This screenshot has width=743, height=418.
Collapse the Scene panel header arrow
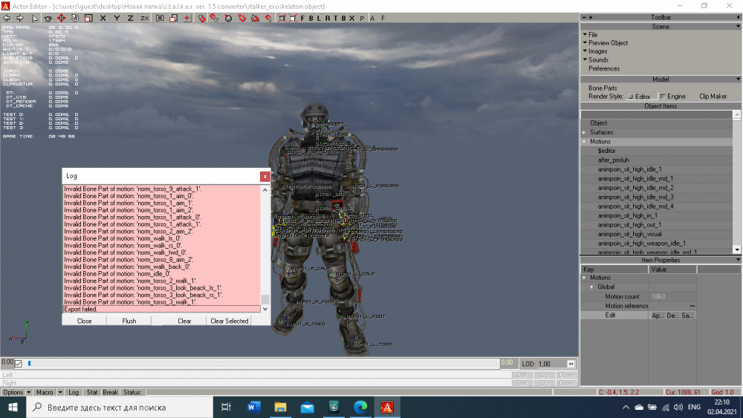(x=738, y=27)
